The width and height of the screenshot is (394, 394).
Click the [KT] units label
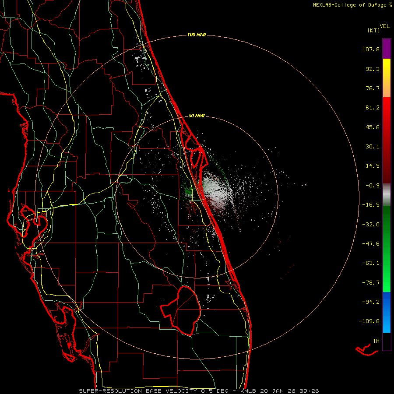tap(373, 30)
